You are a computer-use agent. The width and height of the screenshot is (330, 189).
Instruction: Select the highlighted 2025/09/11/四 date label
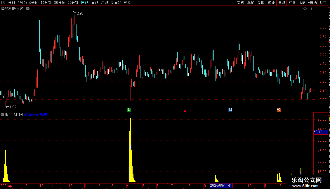click(x=221, y=186)
